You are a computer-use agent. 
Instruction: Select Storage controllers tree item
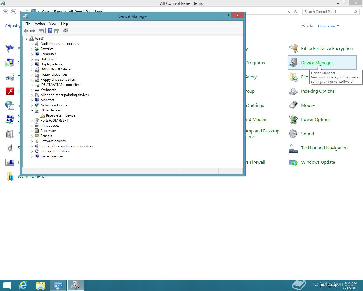tap(54, 151)
